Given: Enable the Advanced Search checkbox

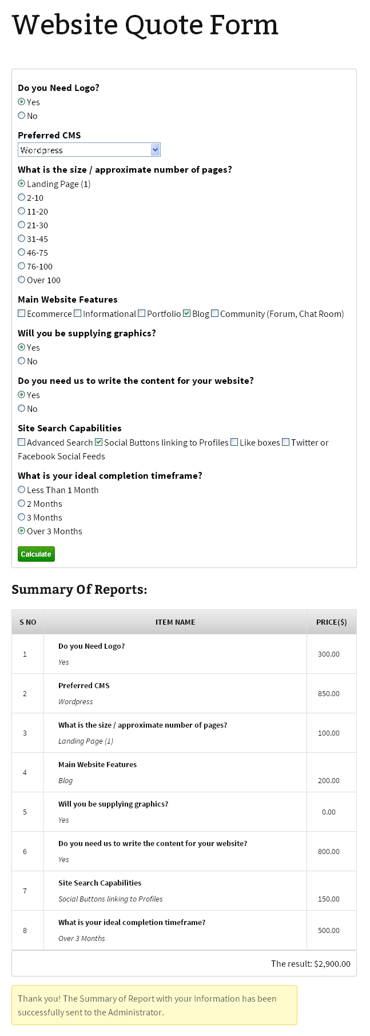Looking at the screenshot, I should [x=22, y=442].
